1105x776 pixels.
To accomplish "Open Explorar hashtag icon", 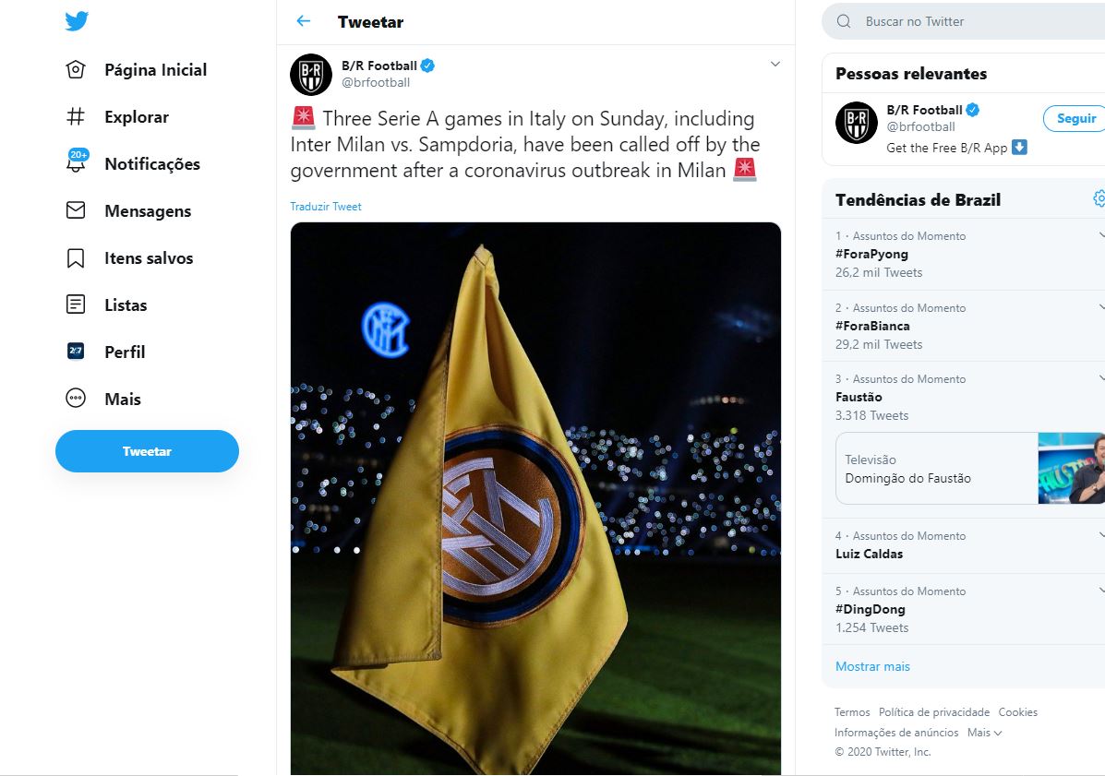I will click(76, 117).
